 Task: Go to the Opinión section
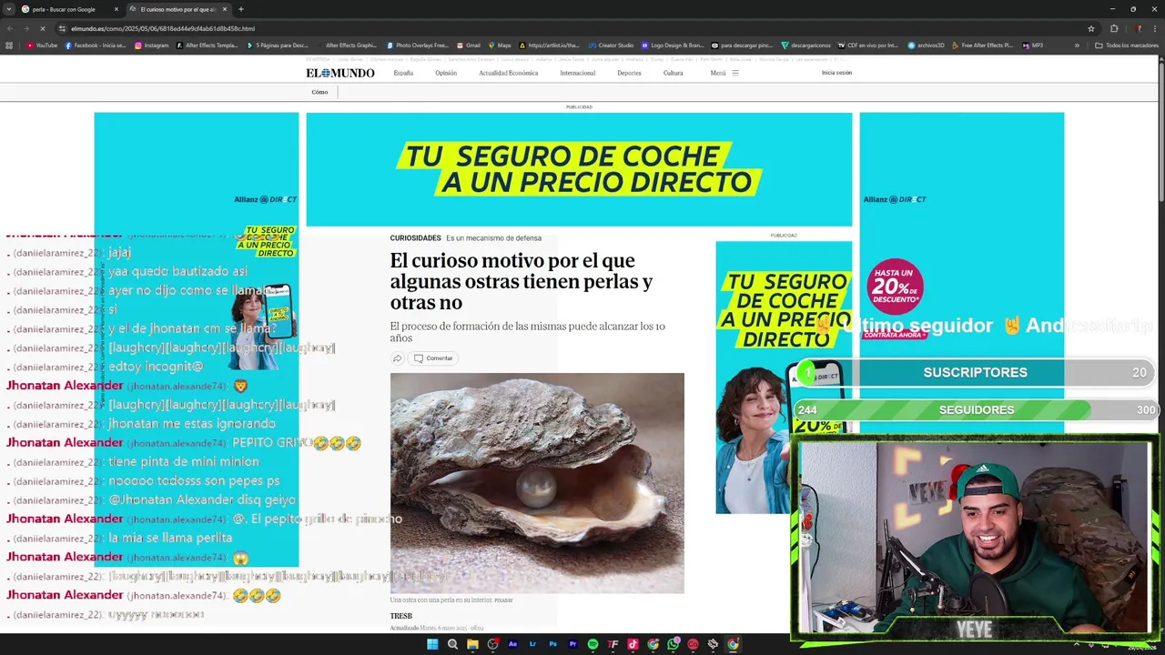[x=446, y=73]
